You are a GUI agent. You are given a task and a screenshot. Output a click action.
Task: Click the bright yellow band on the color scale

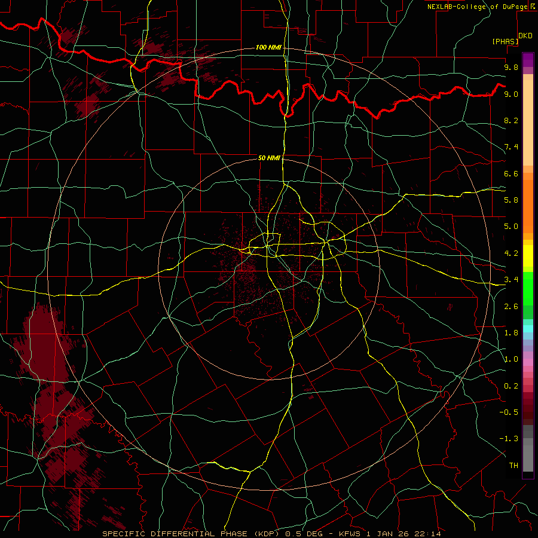(528, 256)
